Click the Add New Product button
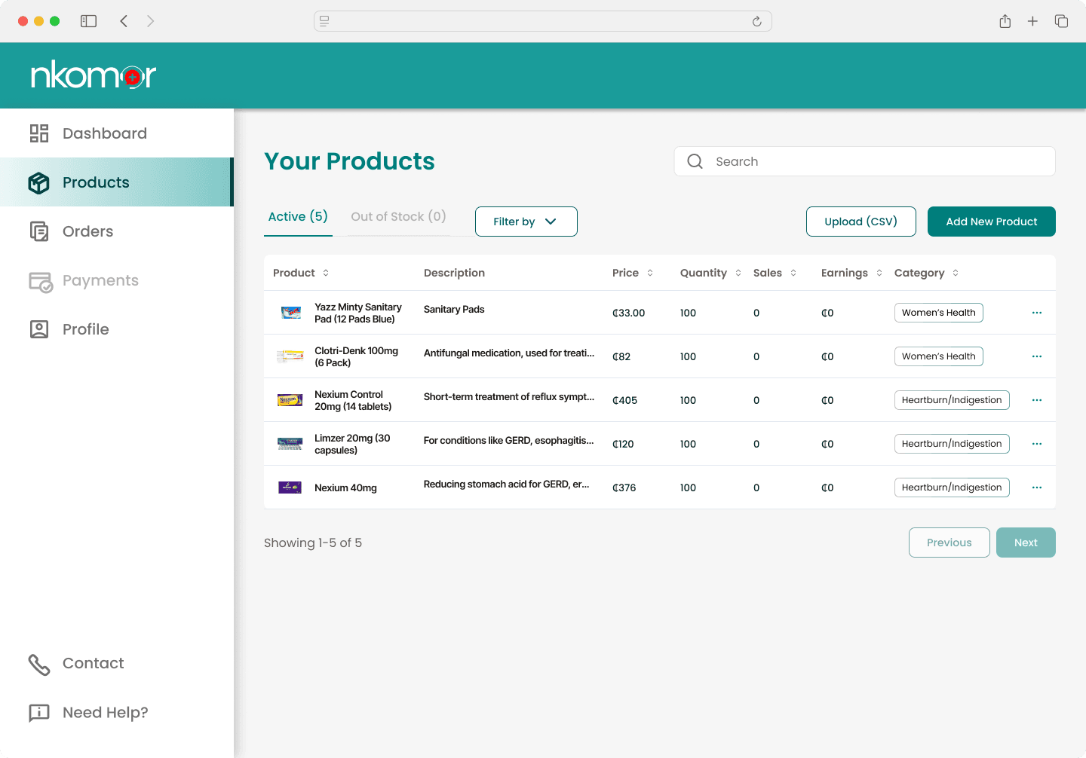 tap(992, 222)
